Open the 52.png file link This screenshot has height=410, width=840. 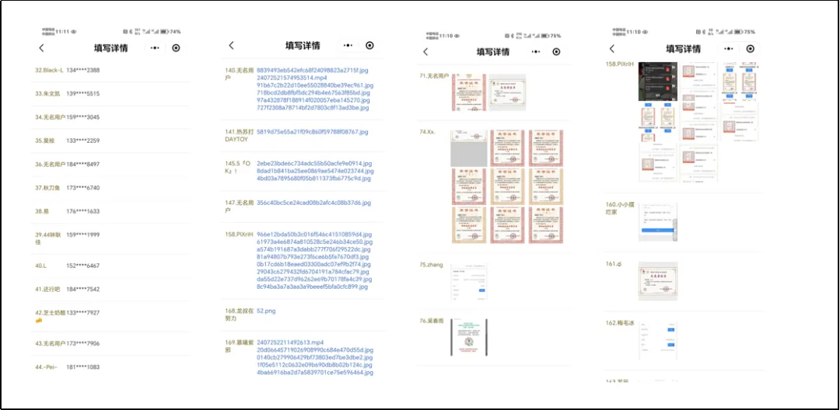tap(266, 311)
